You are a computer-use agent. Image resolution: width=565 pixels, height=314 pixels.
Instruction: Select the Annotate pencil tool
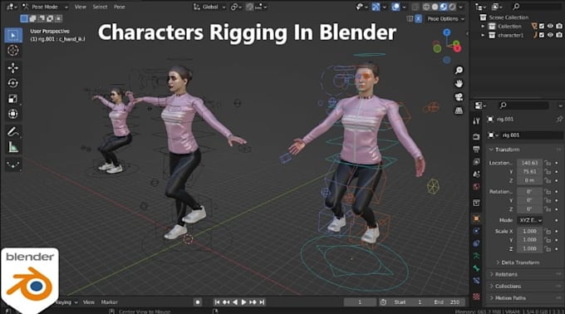pyautogui.click(x=13, y=132)
